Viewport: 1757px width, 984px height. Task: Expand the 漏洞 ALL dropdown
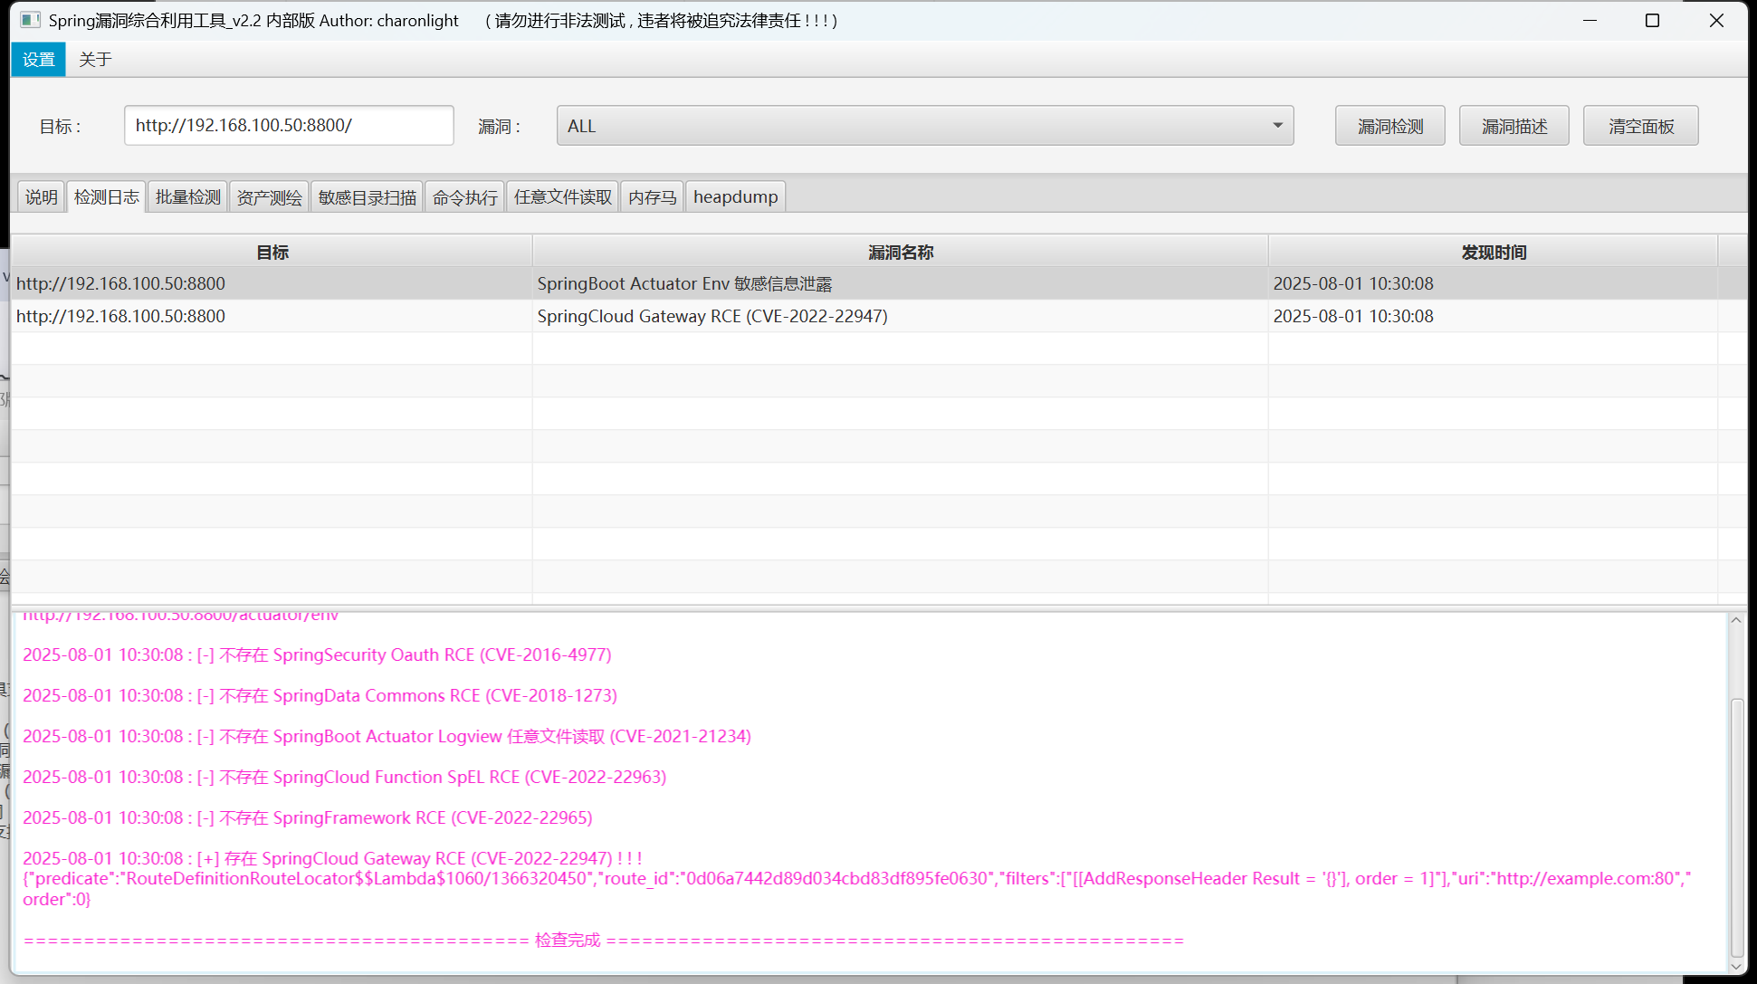[x=924, y=126]
